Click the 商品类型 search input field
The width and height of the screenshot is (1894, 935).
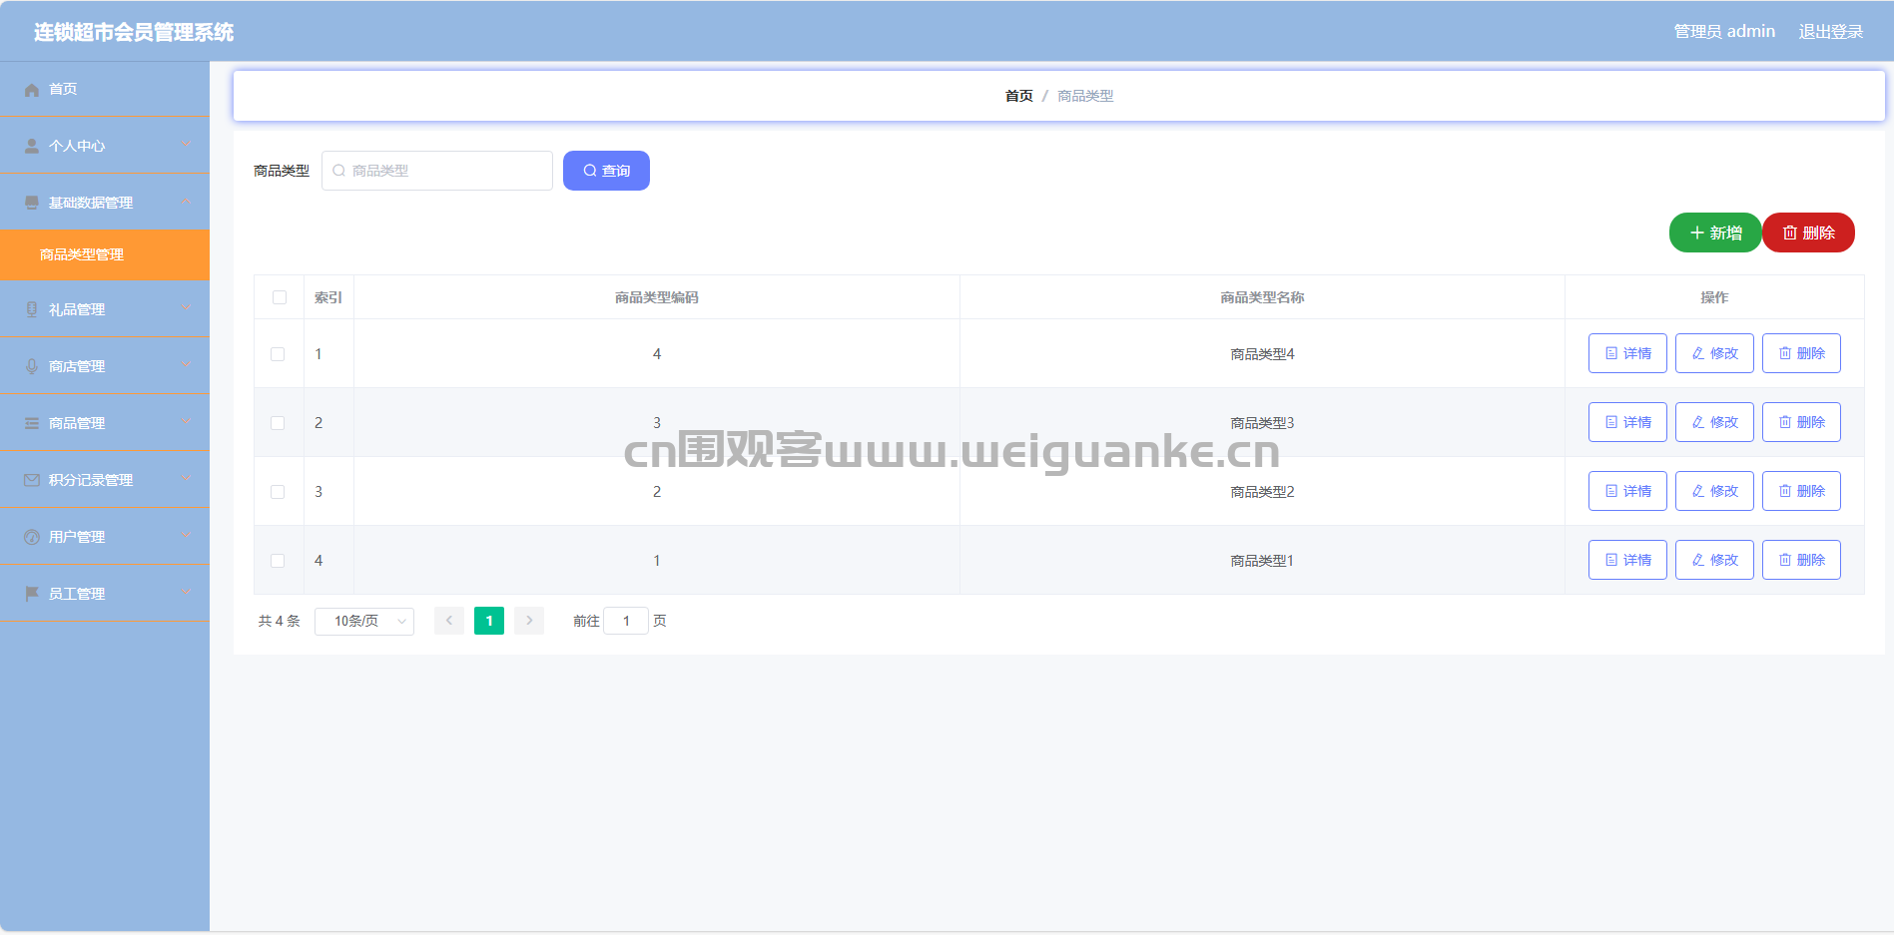[437, 171]
